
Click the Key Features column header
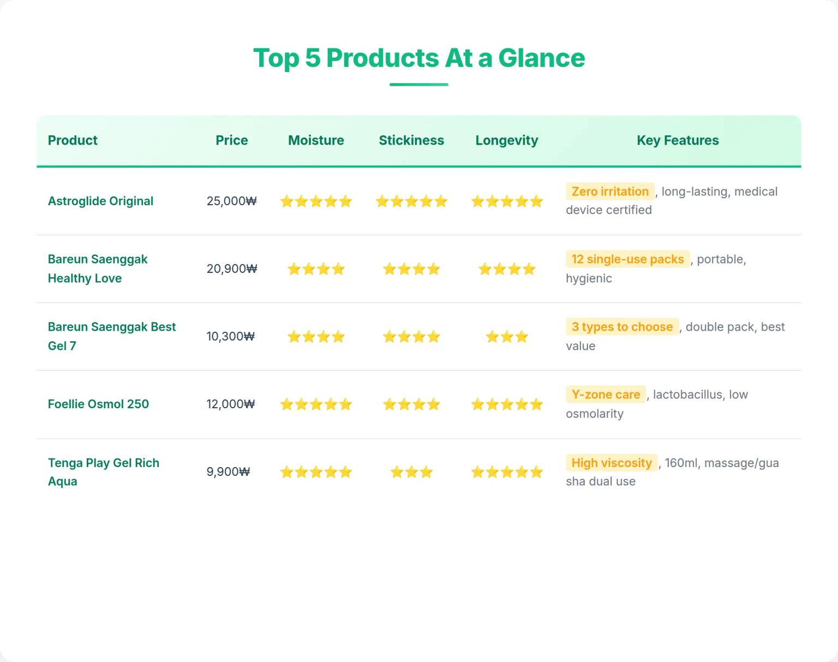[x=678, y=140]
